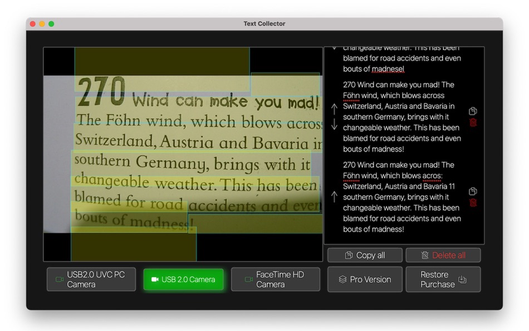Viewport: 529px width, 331px height.
Task: Click 'bouts of madness!' in the middle entry
Action: [374, 149]
